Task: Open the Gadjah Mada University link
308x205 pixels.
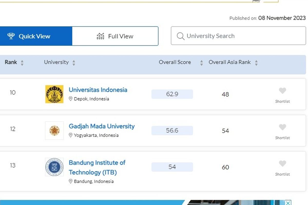Action: pyautogui.click(x=102, y=126)
